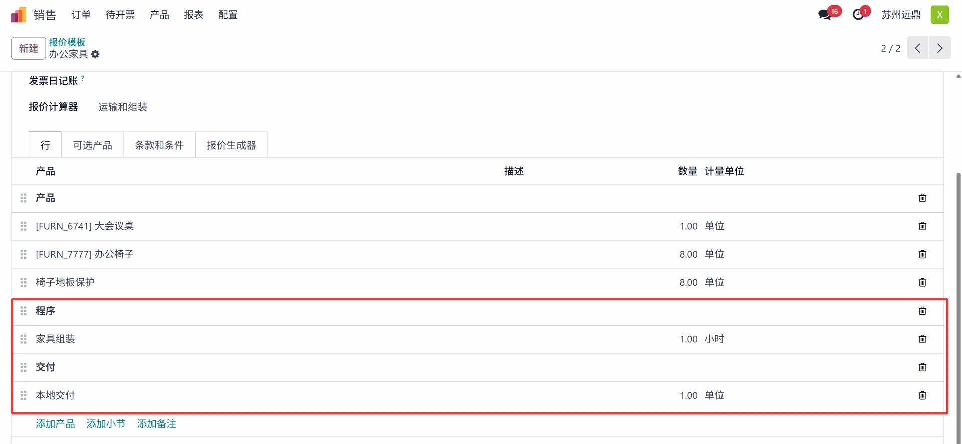The height and width of the screenshot is (444, 962).
Task: Delete the 本地交付 row trash icon
Action: click(922, 395)
